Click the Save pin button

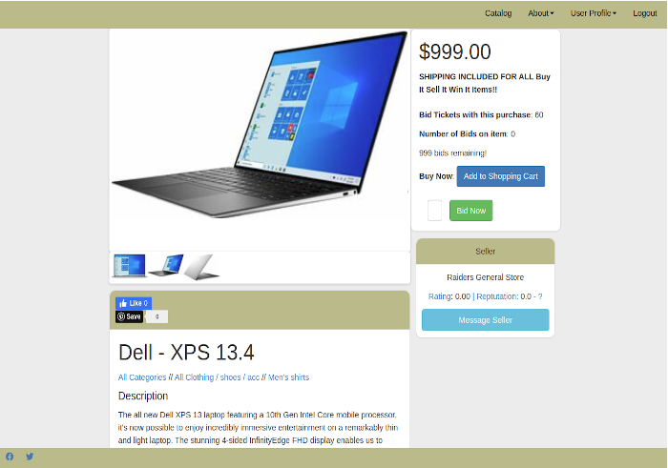129,316
